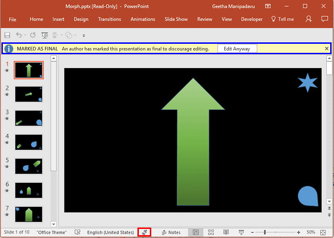The height and width of the screenshot is (238, 334).
Task: Click the Marked as Final status bar icon
Action: (145, 232)
